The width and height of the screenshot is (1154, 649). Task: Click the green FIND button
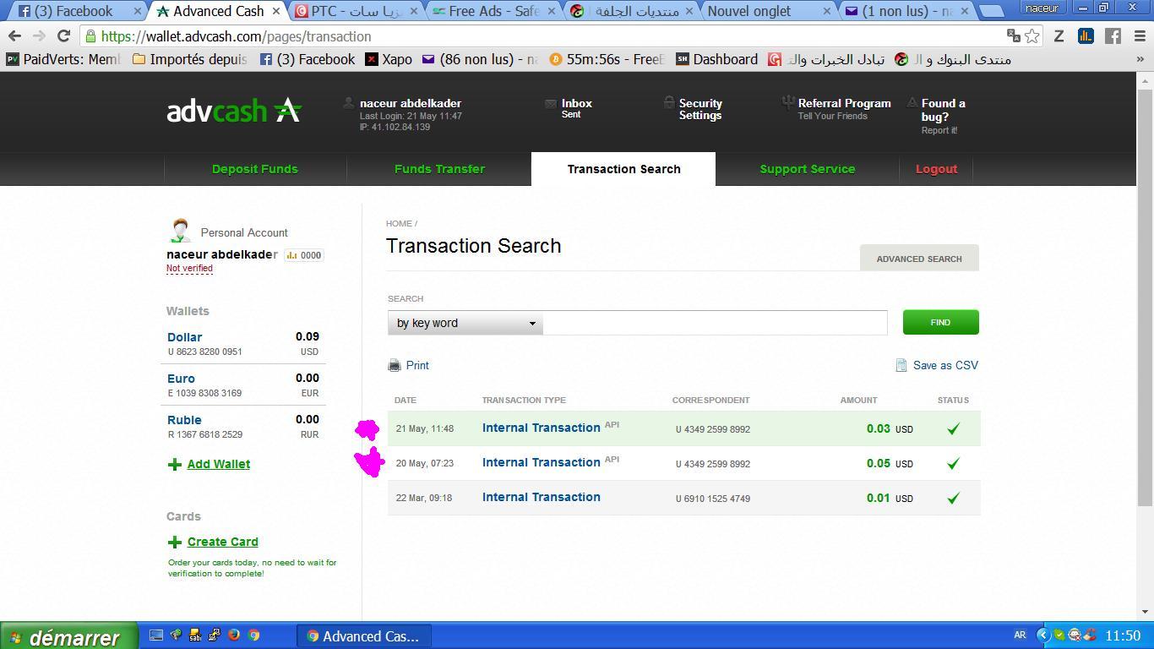[940, 322]
